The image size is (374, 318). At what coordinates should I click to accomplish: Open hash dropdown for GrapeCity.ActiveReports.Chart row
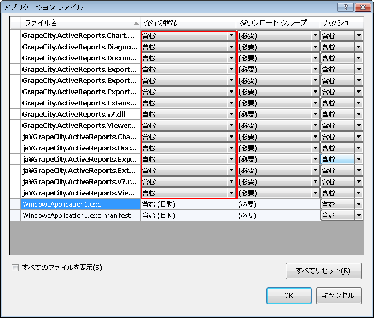click(x=358, y=36)
